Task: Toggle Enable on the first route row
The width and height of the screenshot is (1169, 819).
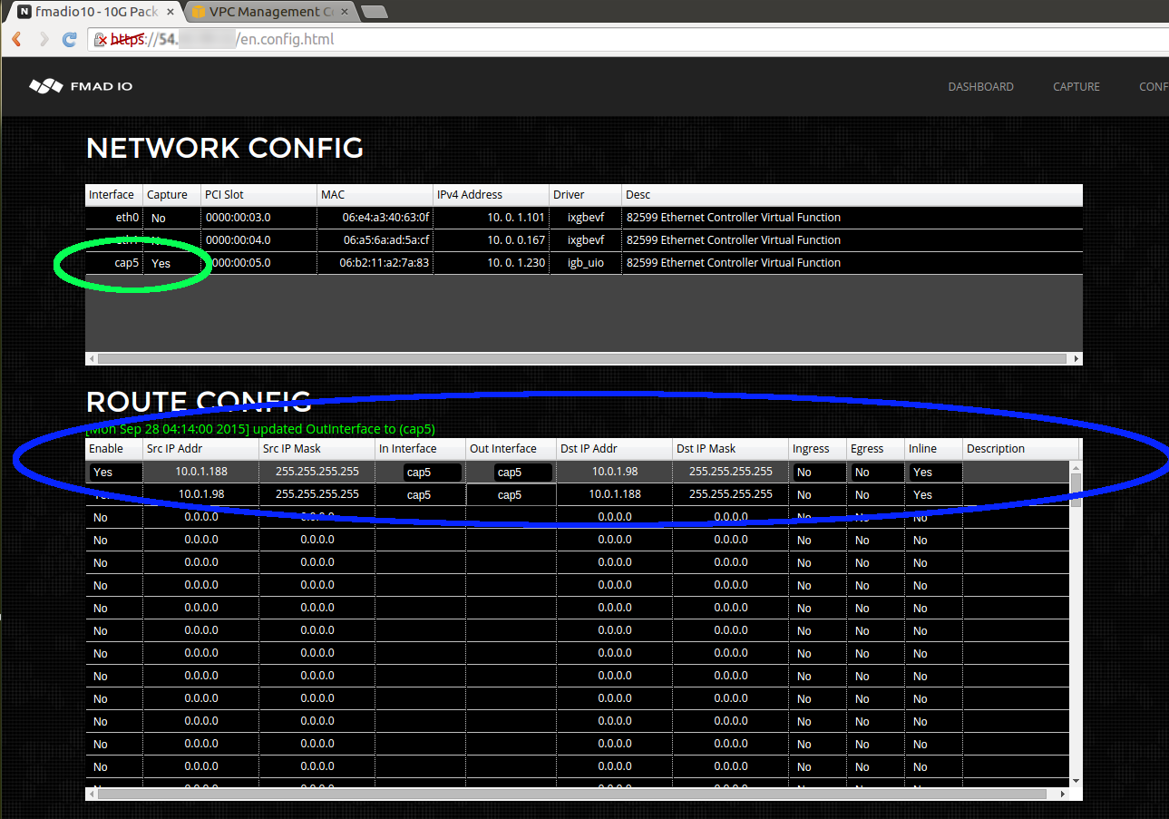Action: [113, 472]
